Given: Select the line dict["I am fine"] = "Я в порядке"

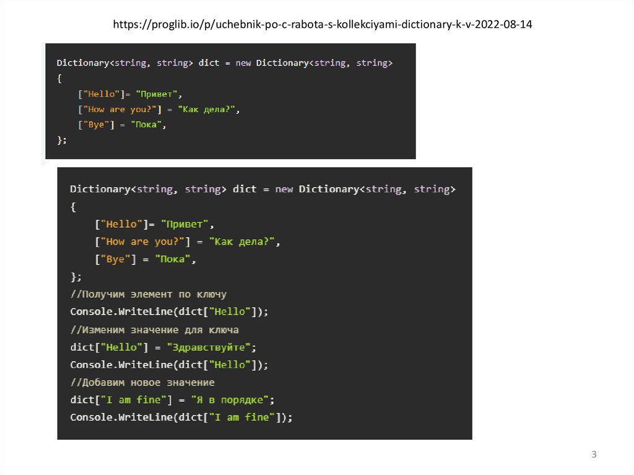Looking at the screenshot, I should click(x=172, y=399).
